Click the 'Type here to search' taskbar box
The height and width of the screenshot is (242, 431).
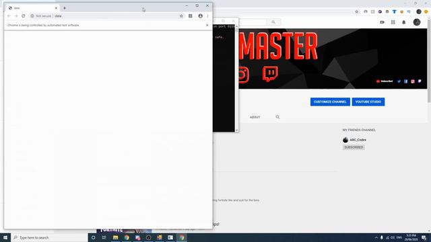click(x=49, y=237)
